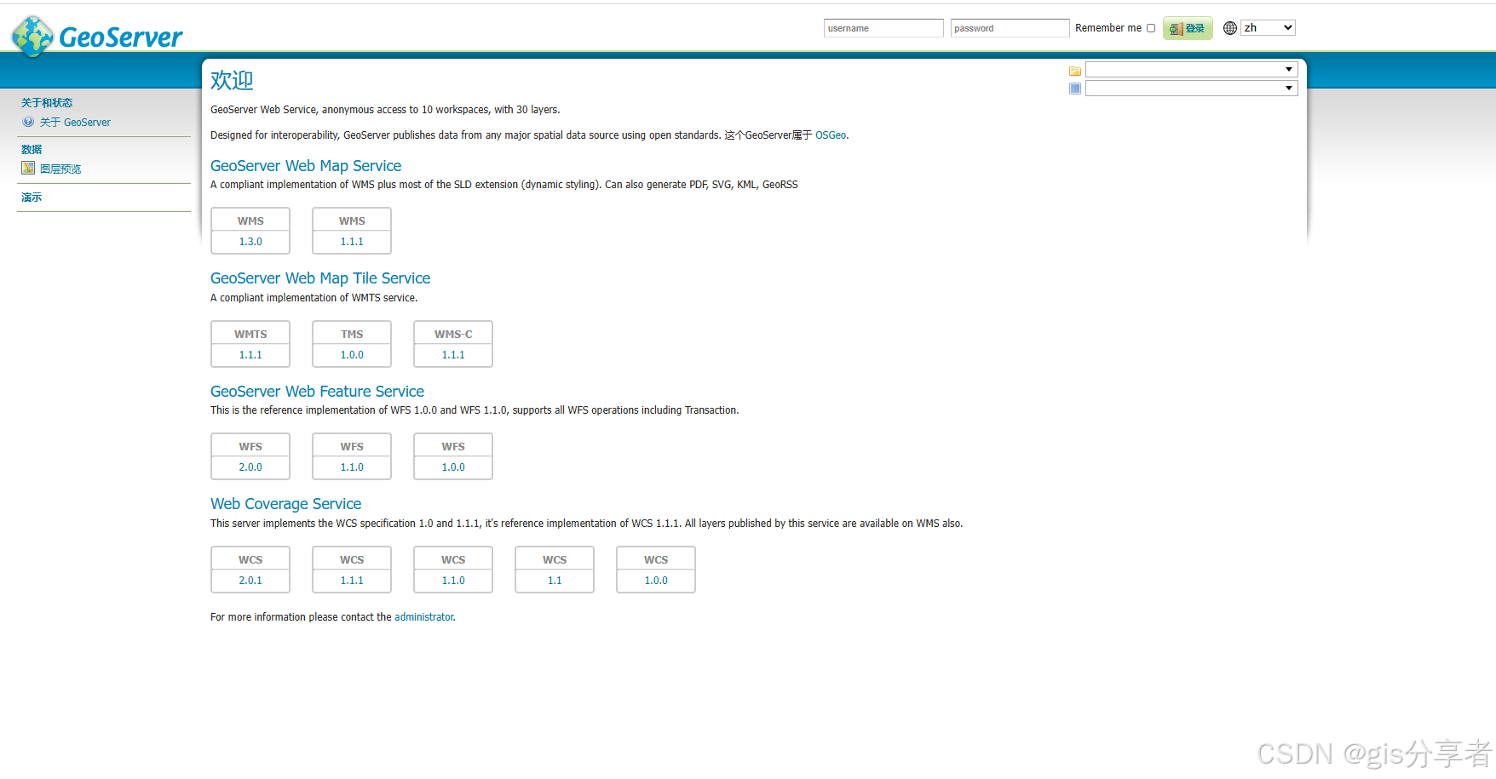Click GeoServer Web Feature Service heading
Viewport: 1496px width, 779px height.
click(317, 392)
